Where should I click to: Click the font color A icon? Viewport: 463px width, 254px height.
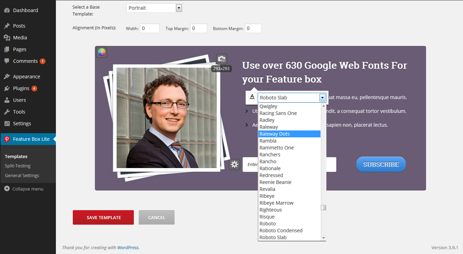[x=252, y=97]
